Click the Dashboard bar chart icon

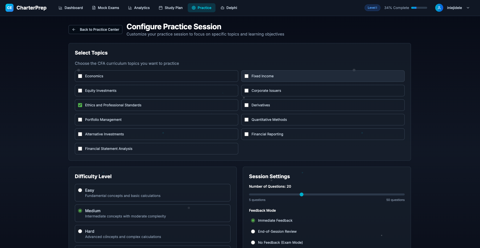(60, 8)
